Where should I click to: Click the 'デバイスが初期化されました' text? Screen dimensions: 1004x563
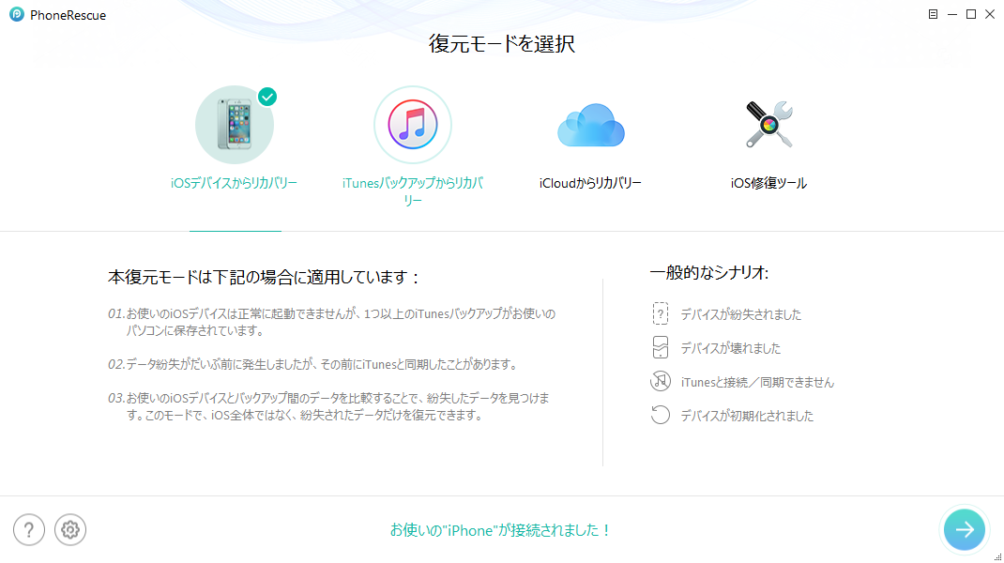[x=747, y=416]
